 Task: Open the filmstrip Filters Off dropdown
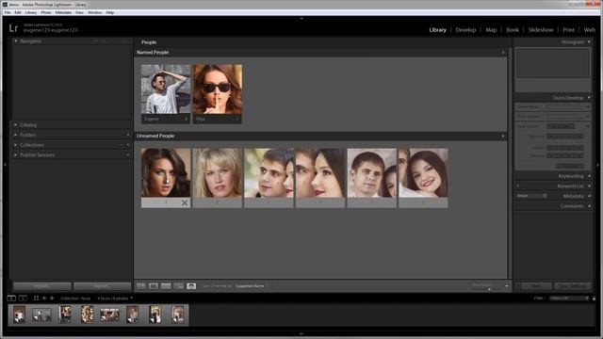(x=569, y=299)
